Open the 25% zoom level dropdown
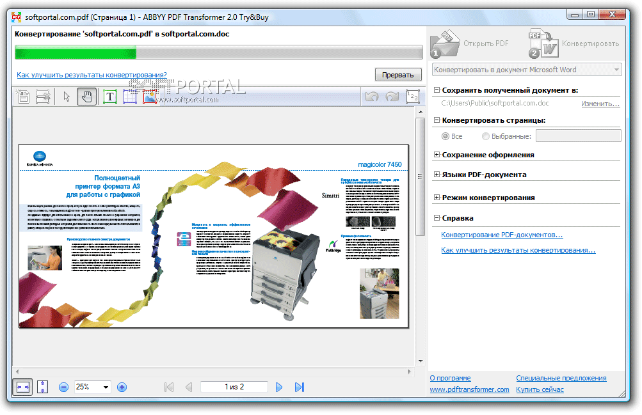642x415 pixels. tap(106, 388)
